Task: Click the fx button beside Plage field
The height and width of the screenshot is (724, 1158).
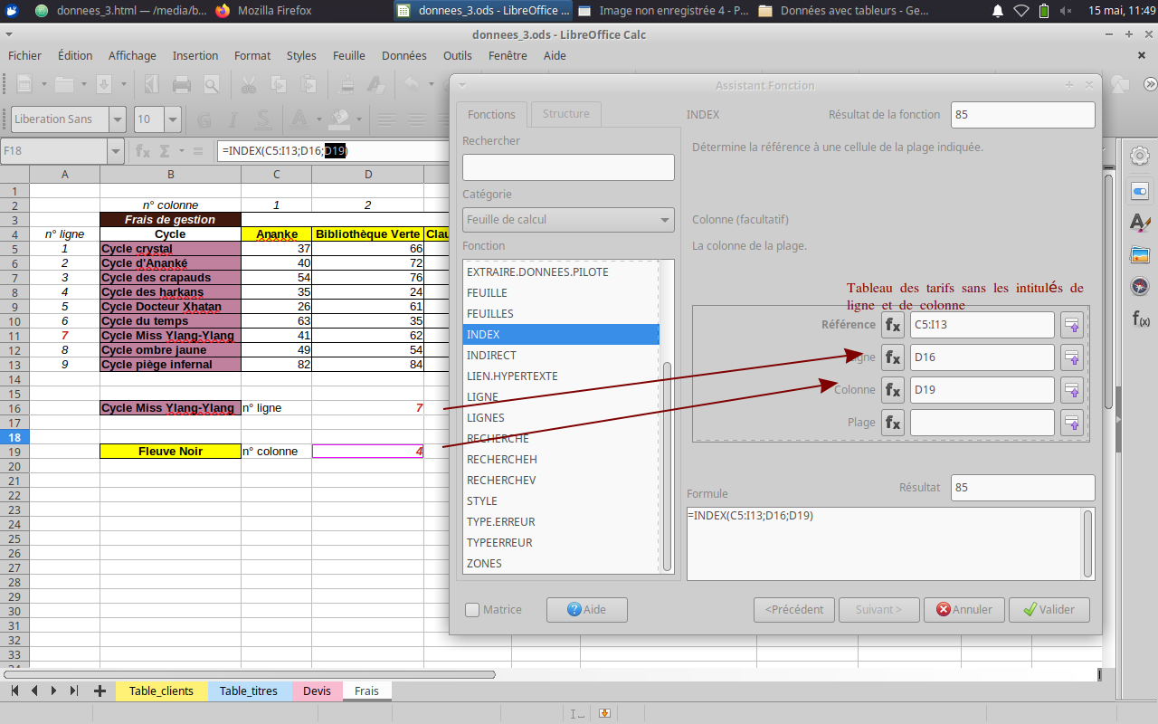Action: tap(893, 423)
